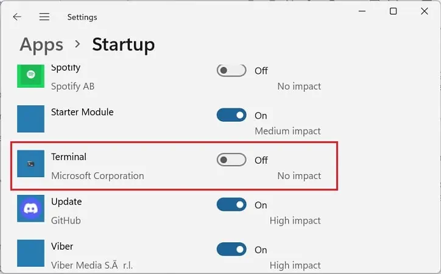
Task: Click the Discord Update app icon
Action: point(30,208)
